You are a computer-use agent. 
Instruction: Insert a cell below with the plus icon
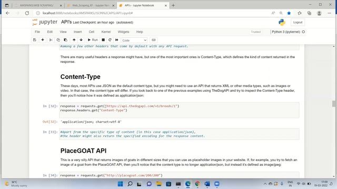(x=43, y=40)
